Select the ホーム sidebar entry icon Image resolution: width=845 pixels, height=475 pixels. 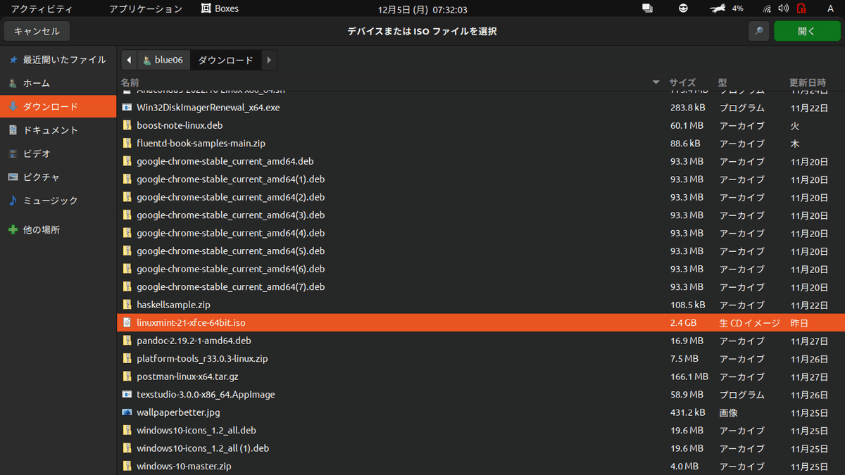click(x=14, y=83)
